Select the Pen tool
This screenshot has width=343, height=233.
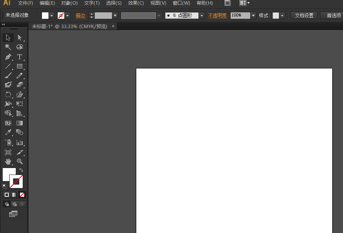coord(8,57)
